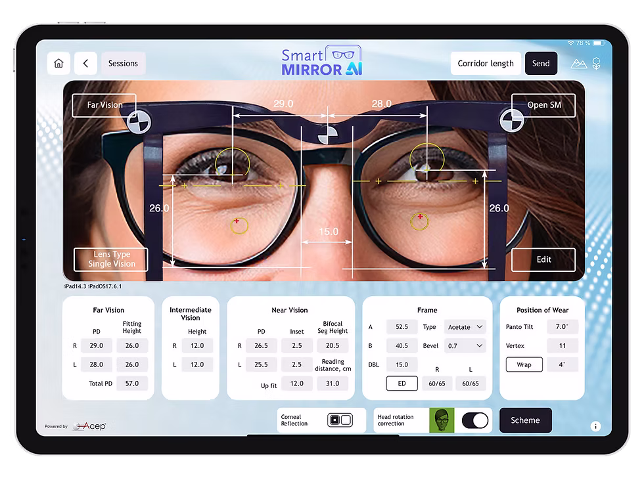Edit Panto Tilt 7.0° field
644x482 pixels.
click(x=563, y=327)
